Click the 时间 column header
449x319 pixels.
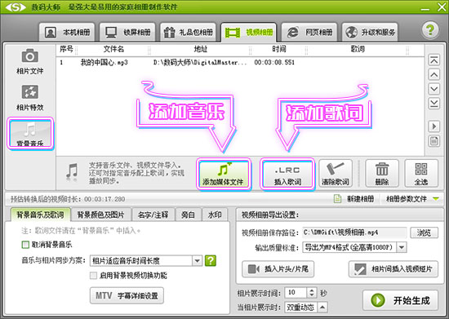tap(279, 49)
